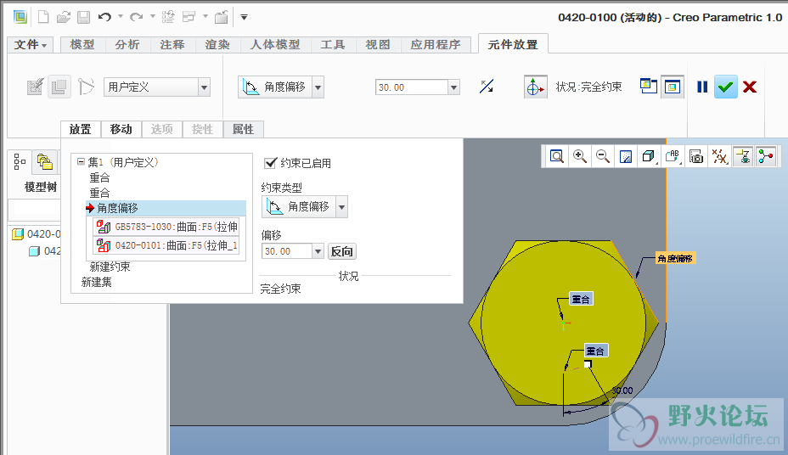Select the first 重合 constraint
Viewport: 788px width, 455px height.
click(x=99, y=177)
